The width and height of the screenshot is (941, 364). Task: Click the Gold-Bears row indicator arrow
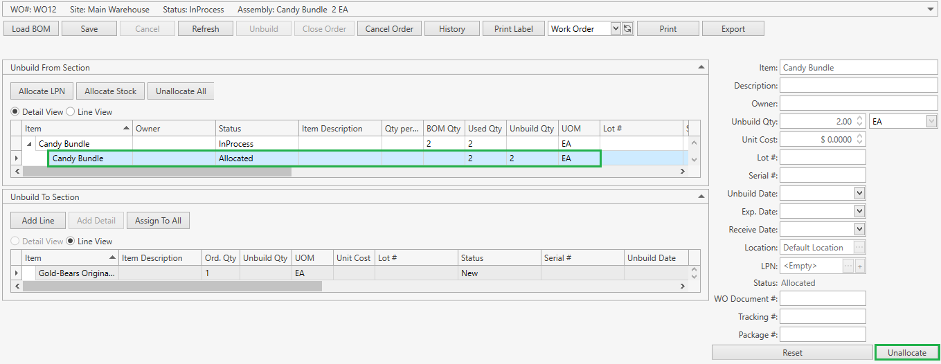[x=17, y=273]
